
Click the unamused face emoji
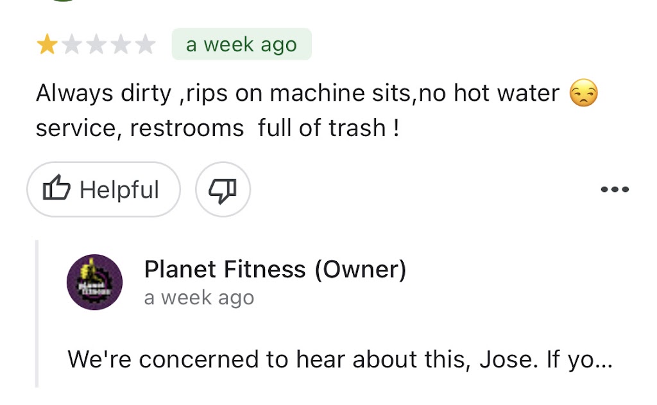pos(583,94)
